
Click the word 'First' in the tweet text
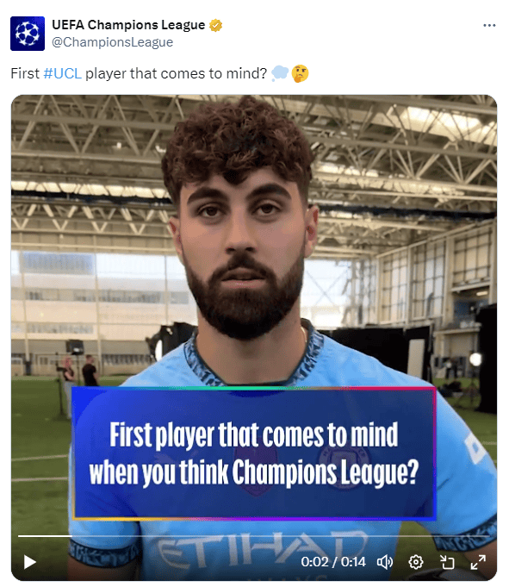(x=25, y=73)
